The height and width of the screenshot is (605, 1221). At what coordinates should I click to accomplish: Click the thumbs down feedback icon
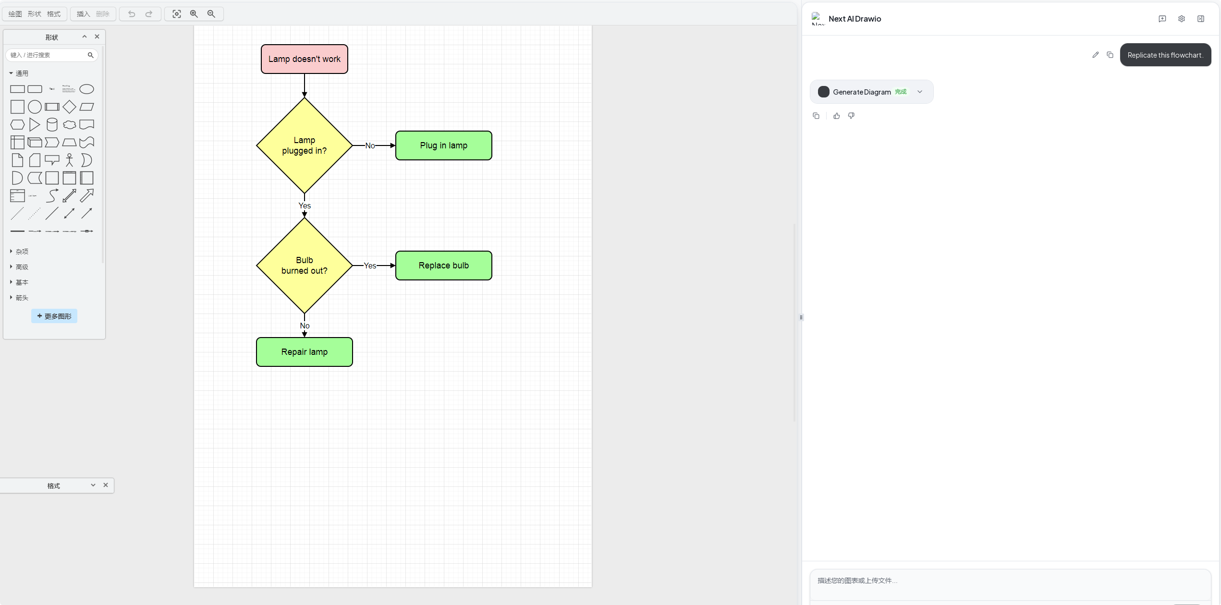click(x=851, y=116)
